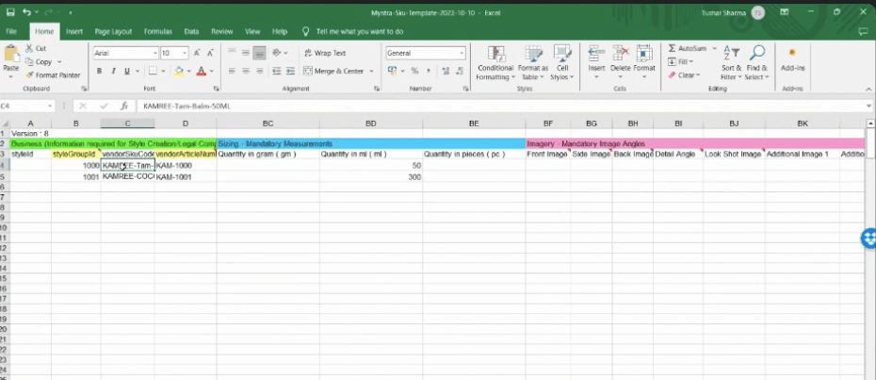Increase font size with larger A icon
The image size is (876, 380).
point(197,53)
